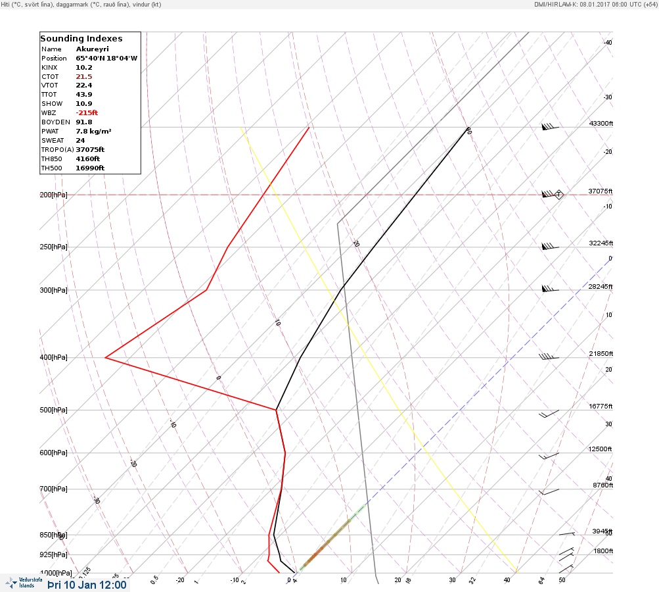
Task: Click the 400[hPa] pressure label
Action: click(53, 357)
